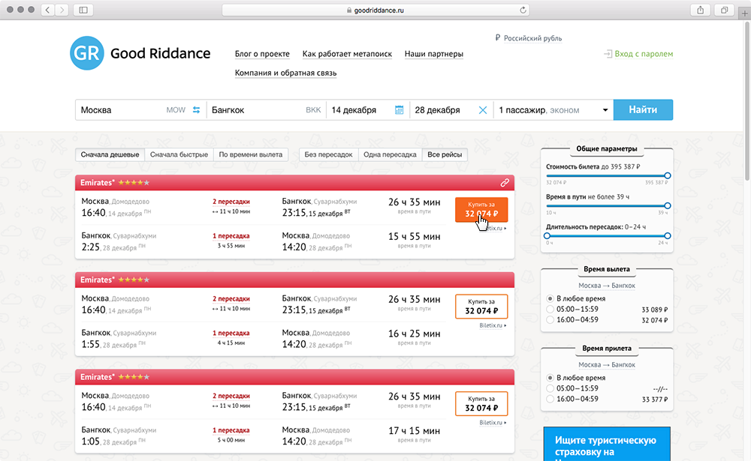Click the Москва origin input field
The width and height of the screenshot is (751, 461).
[x=120, y=110]
